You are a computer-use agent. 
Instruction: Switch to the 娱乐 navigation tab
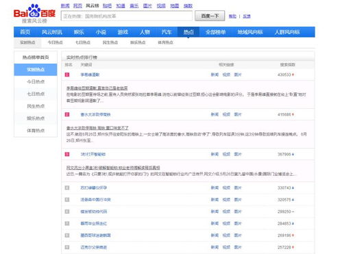coord(79,32)
